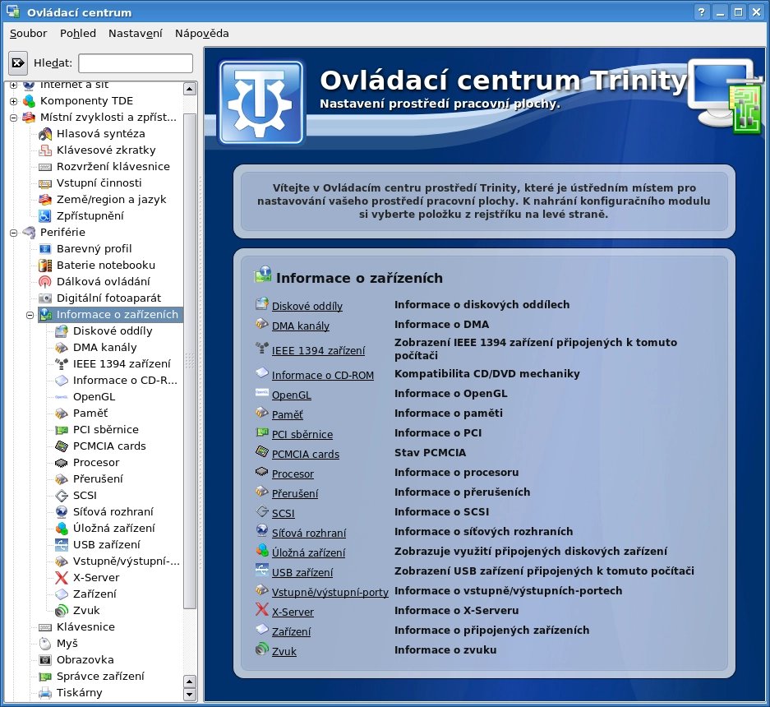Collapse the Místní zvyklosti a zpříst... branch
The image size is (770, 707).
14,118
